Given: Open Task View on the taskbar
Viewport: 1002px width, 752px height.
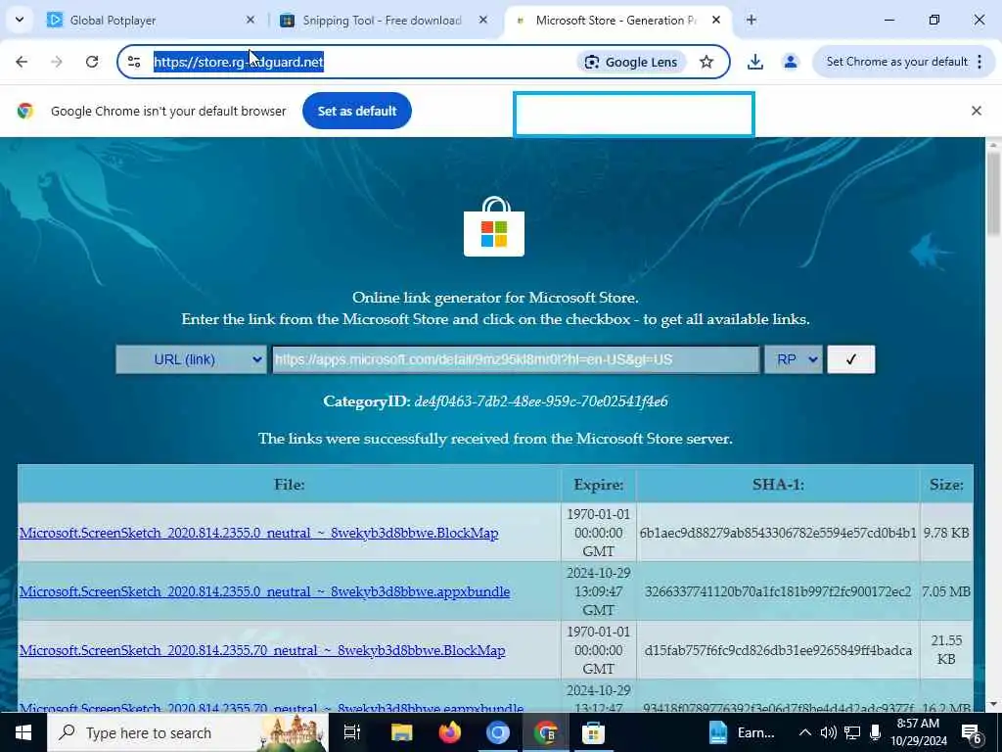Looking at the screenshot, I should point(352,732).
